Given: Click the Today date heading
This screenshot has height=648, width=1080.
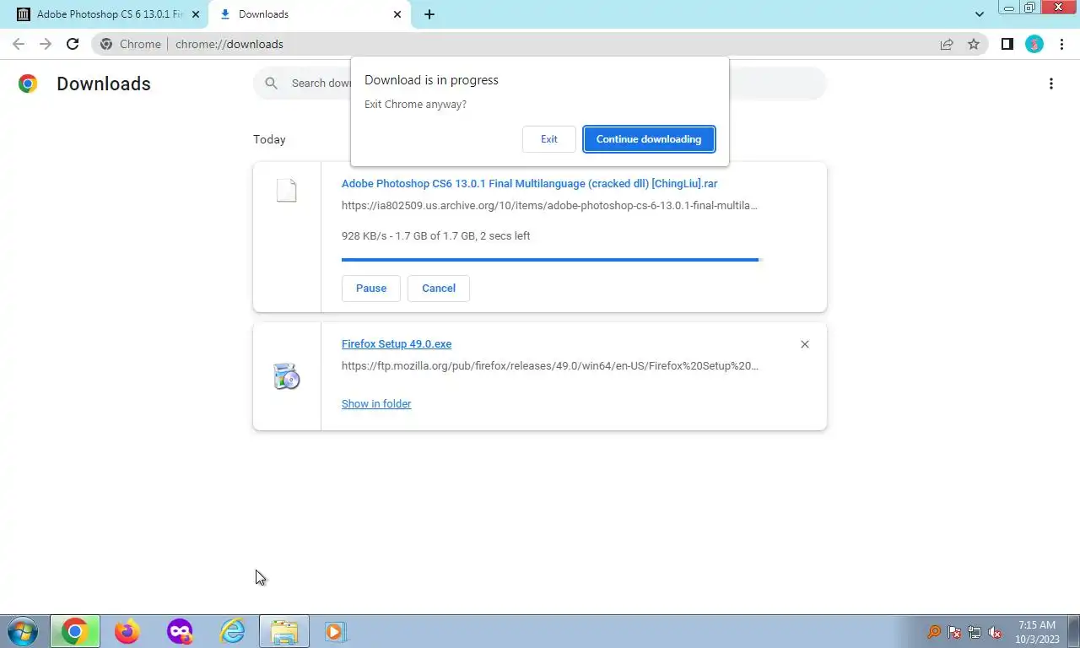Looking at the screenshot, I should click(x=269, y=139).
